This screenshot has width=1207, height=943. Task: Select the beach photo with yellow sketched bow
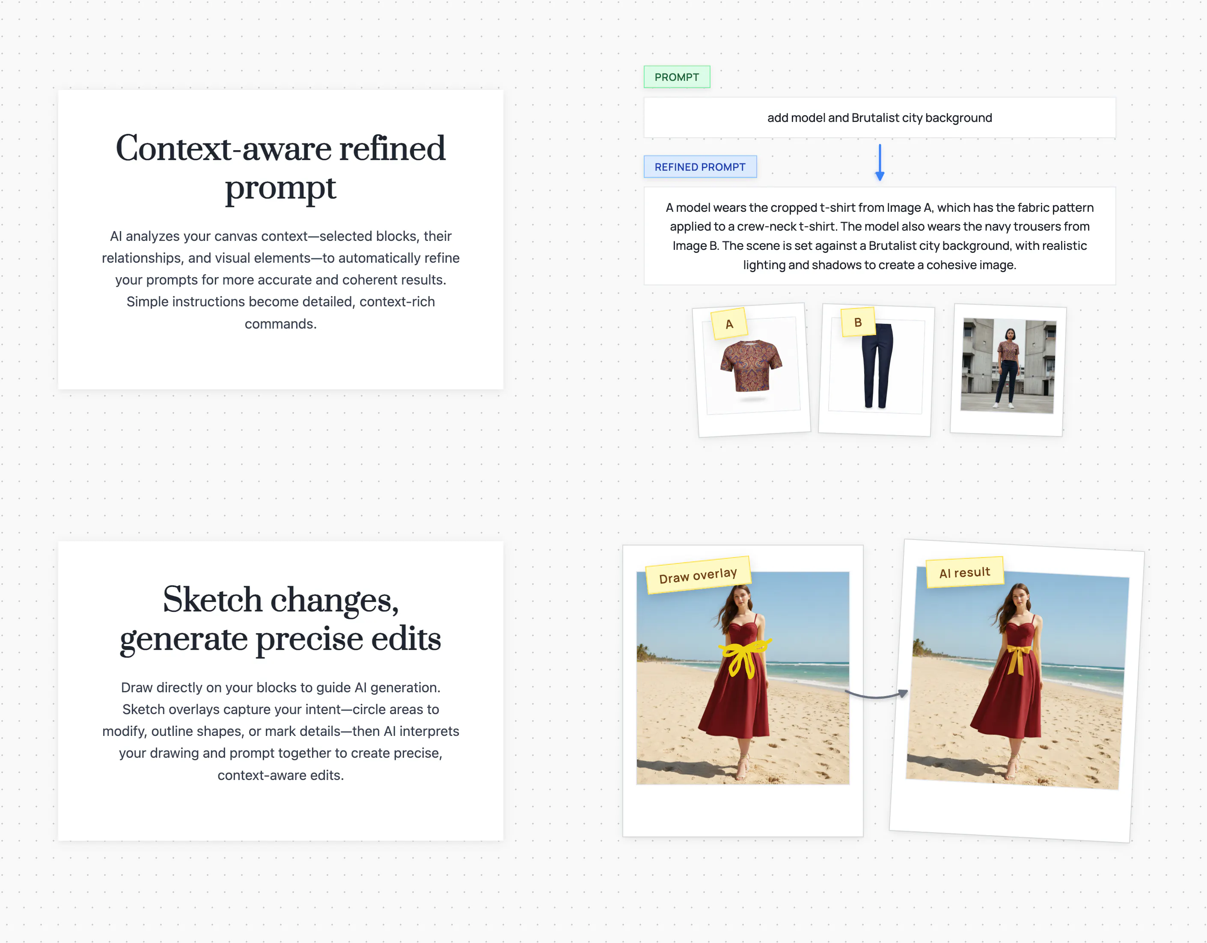(x=742, y=678)
